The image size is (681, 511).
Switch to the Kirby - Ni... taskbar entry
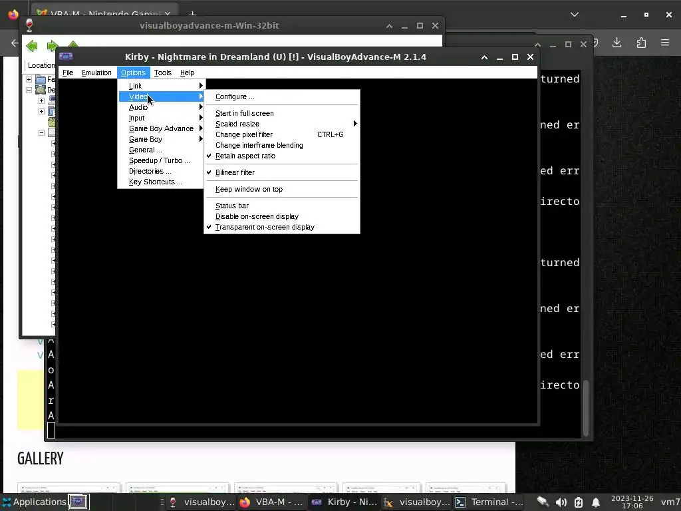click(344, 502)
